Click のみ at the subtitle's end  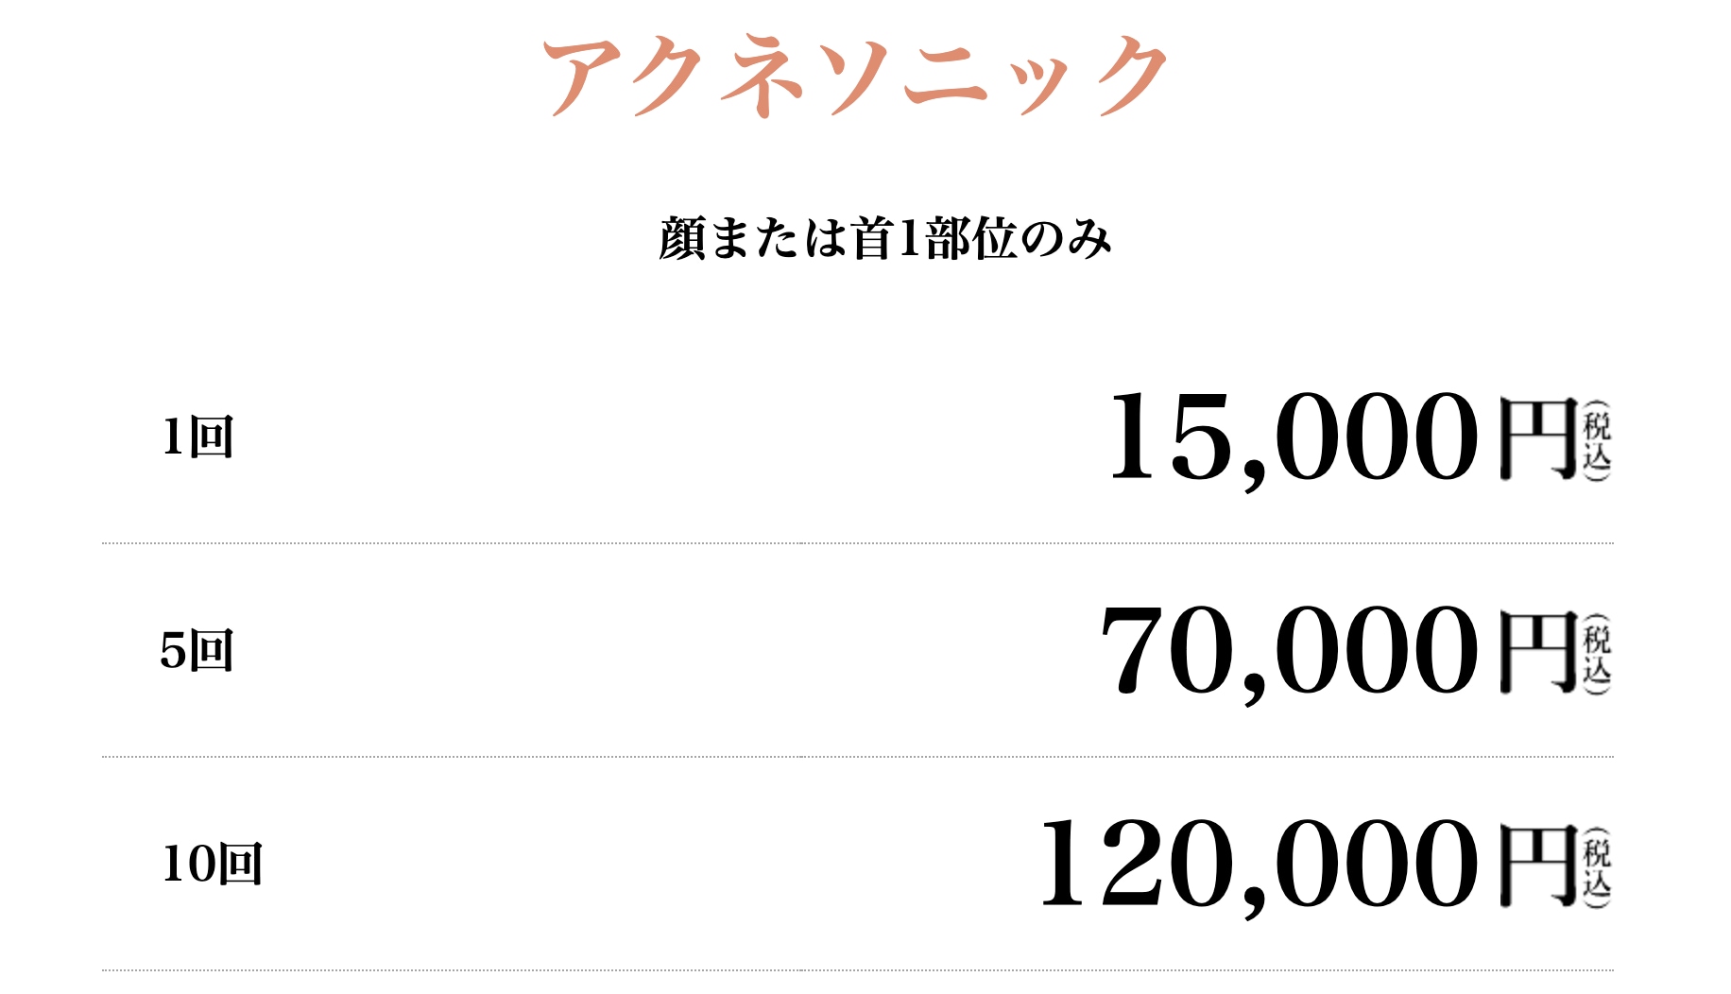coord(1066,238)
